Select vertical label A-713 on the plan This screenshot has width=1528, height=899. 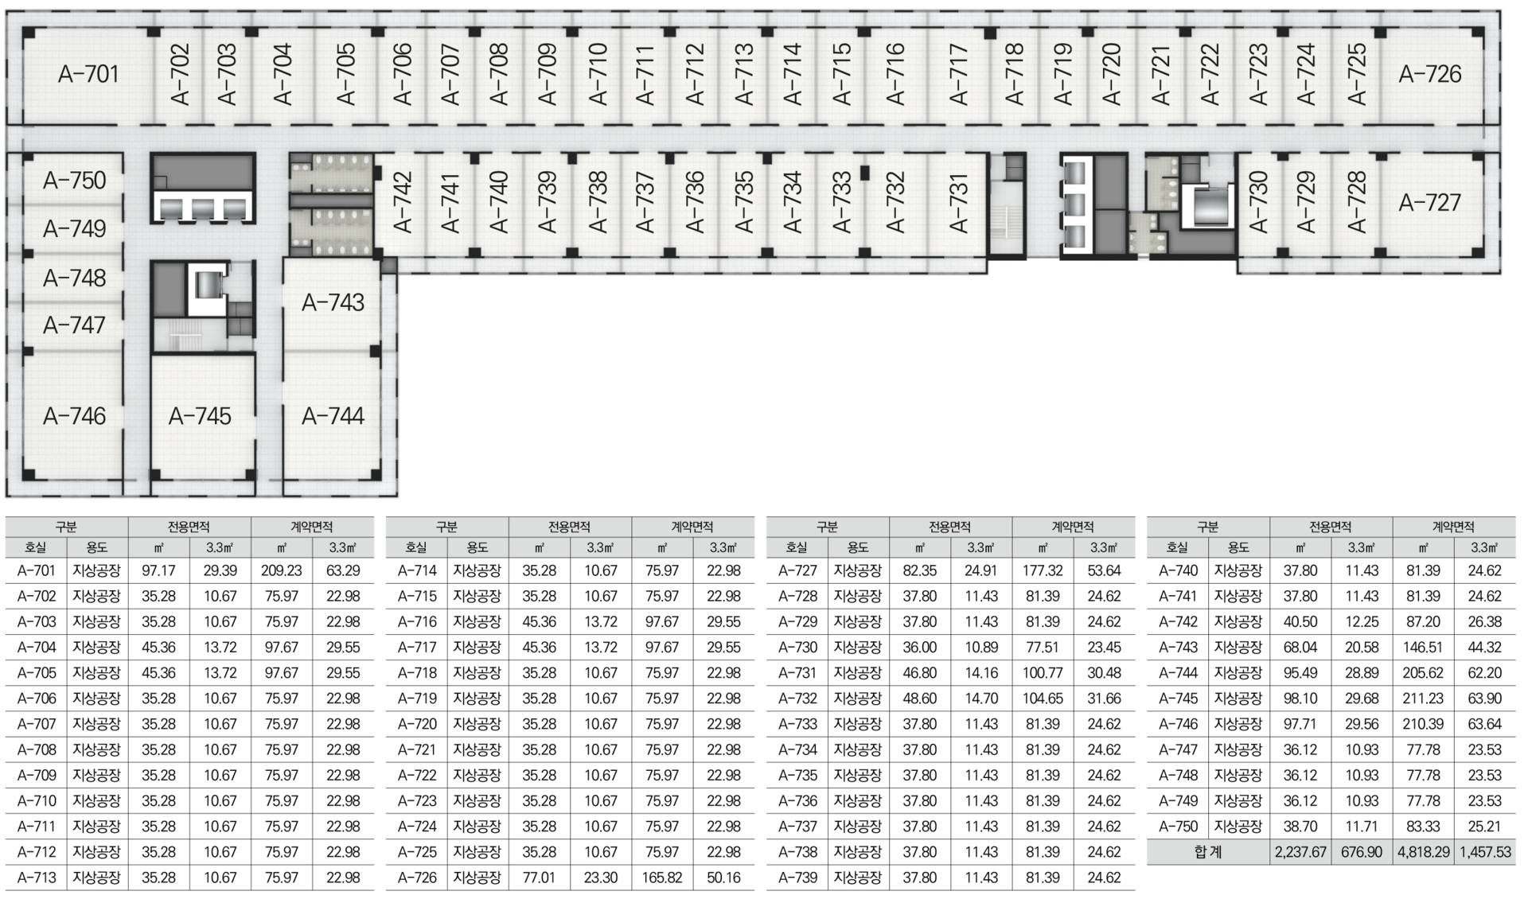tap(743, 74)
